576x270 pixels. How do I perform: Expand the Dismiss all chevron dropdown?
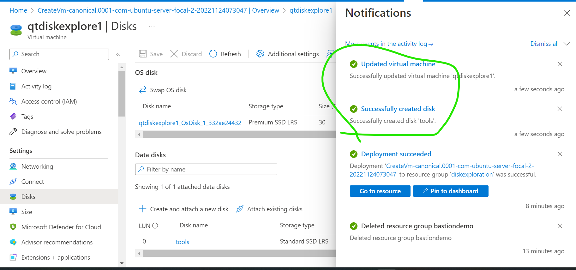(x=567, y=44)
